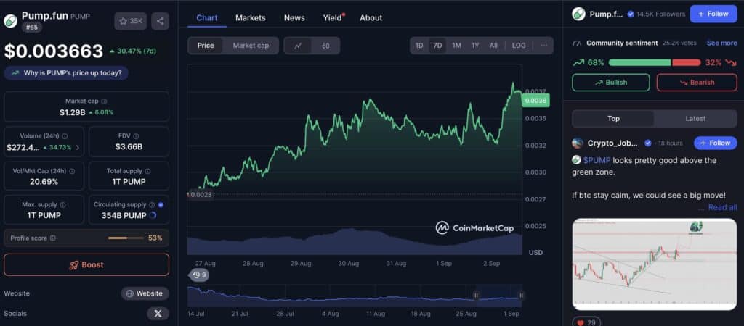Open the Chart tab
744x326 pixels.
[207, 17]
